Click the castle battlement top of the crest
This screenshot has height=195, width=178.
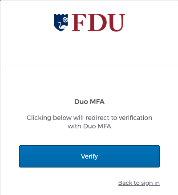[x=61, y=15]
